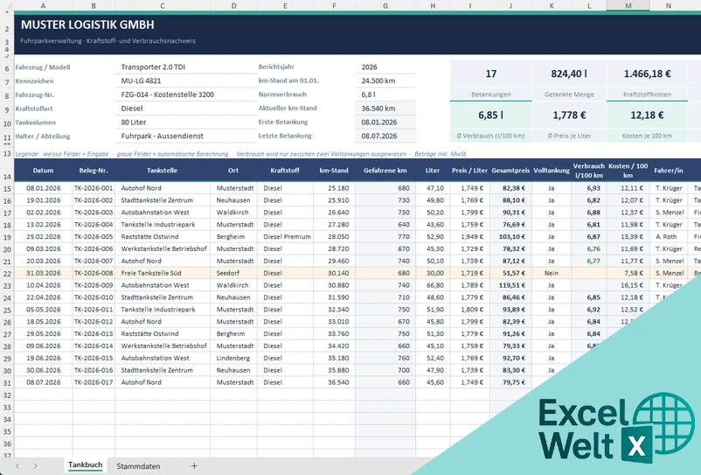The height and width of the screenshot is (475, 701).
Task: Click the 'Datum' column heading
Action: pyautogui.click(x=43, y=171)
